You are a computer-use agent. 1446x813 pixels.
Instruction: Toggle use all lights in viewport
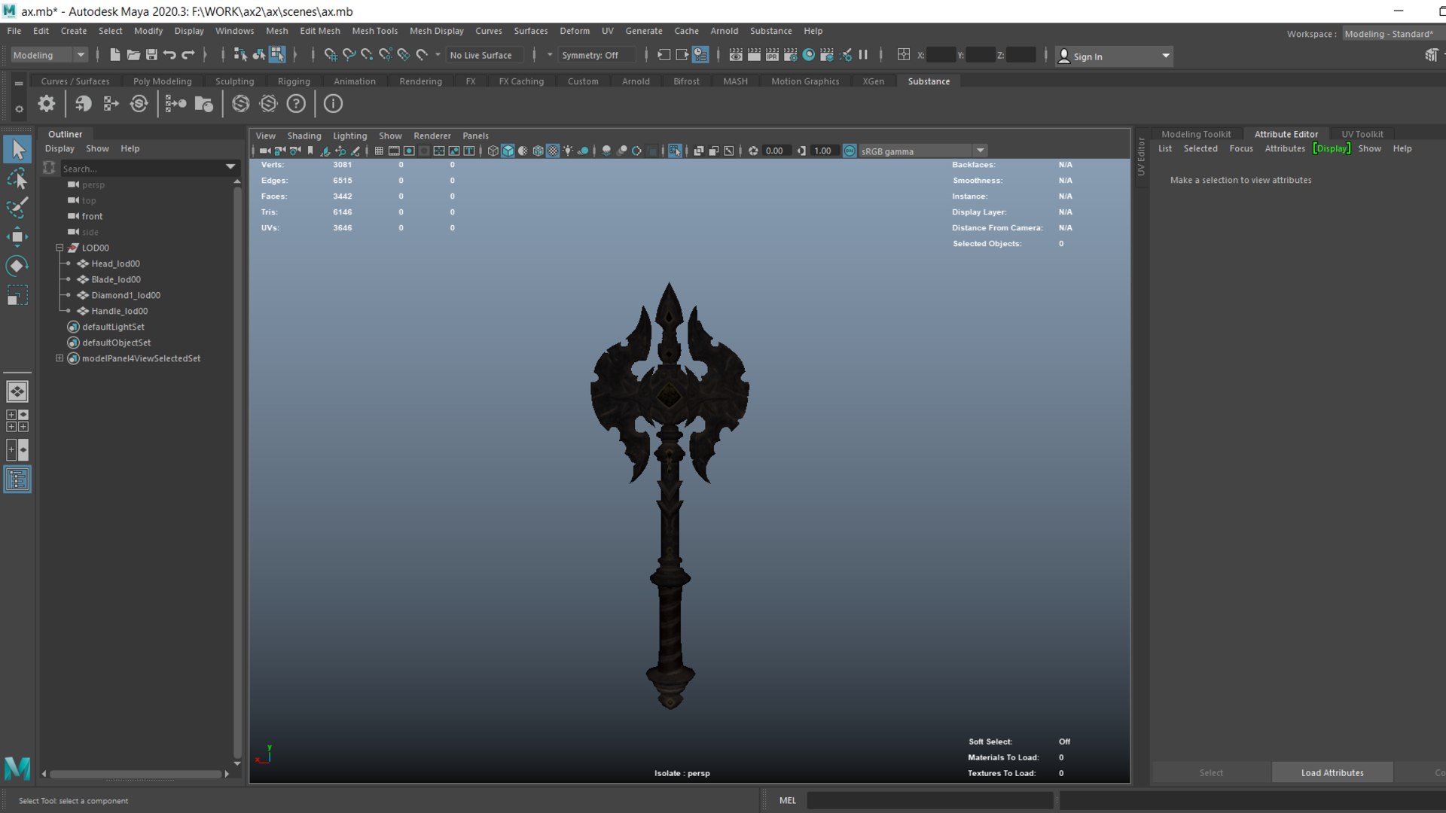(568, 151)
